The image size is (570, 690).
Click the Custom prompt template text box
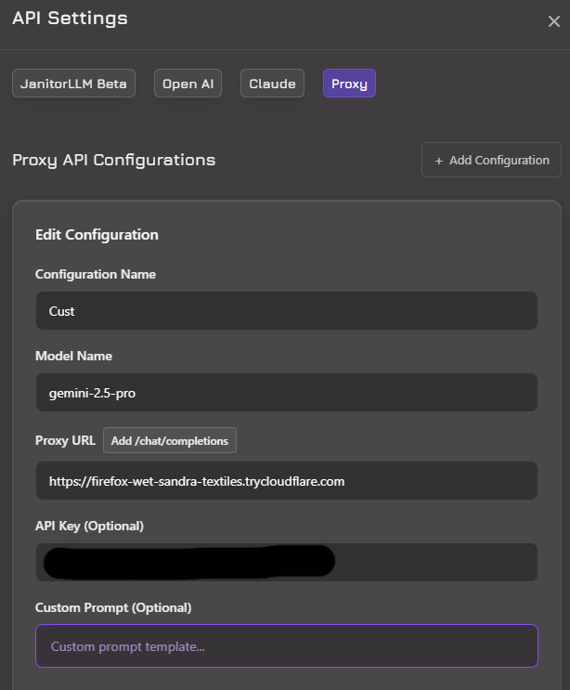(x=286, y=645)
